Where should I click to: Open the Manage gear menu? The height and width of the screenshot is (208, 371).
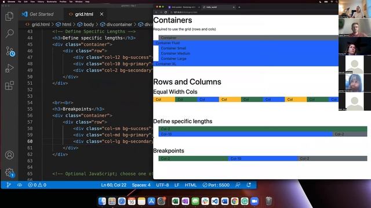coord(9,173)
